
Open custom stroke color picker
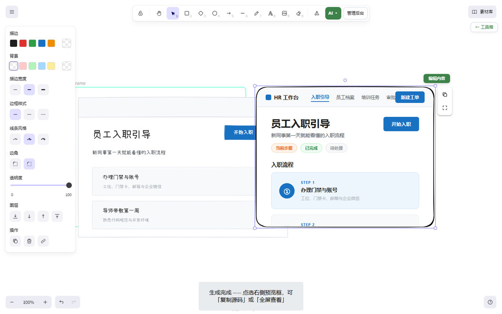(x=67, y=43)
